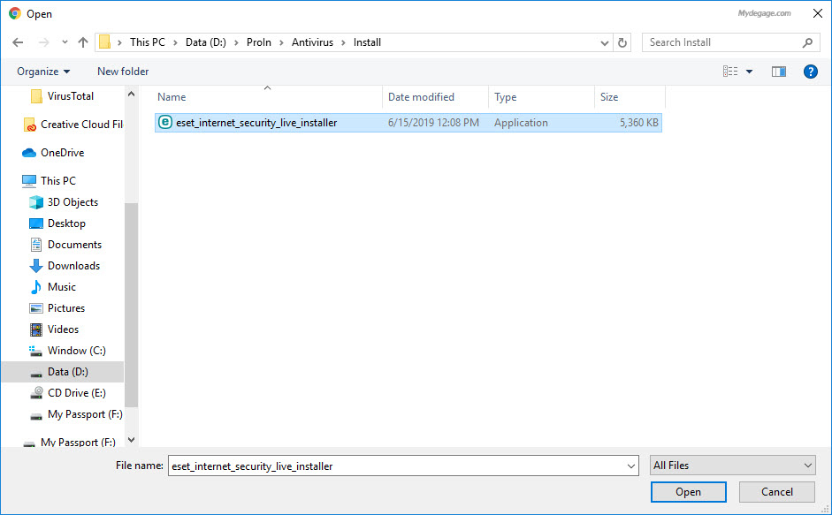
Task: Select Downloads in the navigation pane
Action: point(73,266)
